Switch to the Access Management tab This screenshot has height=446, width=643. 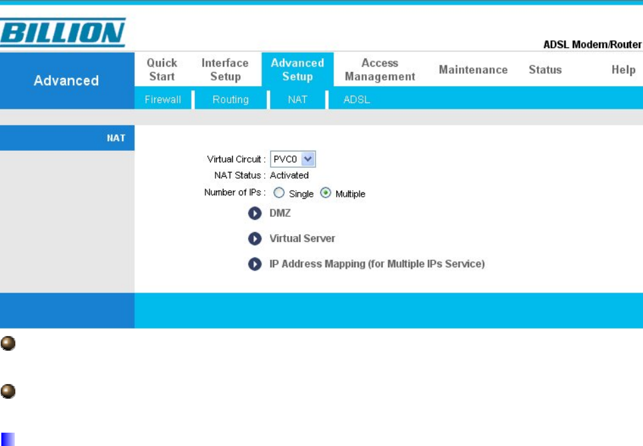point(380,70)
